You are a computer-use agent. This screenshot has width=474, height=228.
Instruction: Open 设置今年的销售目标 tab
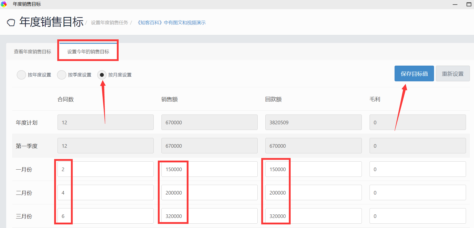tap(88, 52)
